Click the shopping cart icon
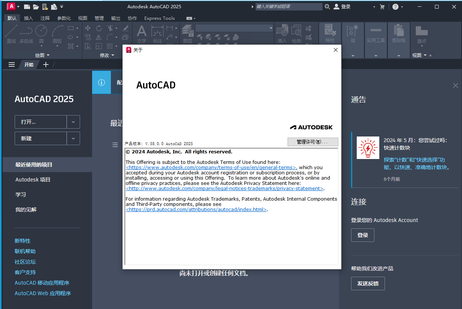Image resolution: width=462 pixels, height=309 pixels. point(382,7)
